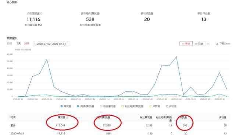Enable 评论量 legend series
239x137 pixels.
[x=171, y=106]
